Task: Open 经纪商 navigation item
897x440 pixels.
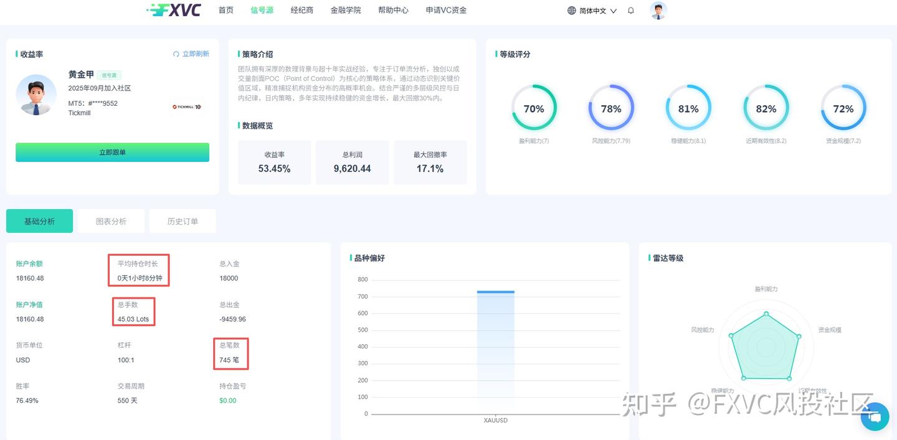Action: [x=302, y=10]
